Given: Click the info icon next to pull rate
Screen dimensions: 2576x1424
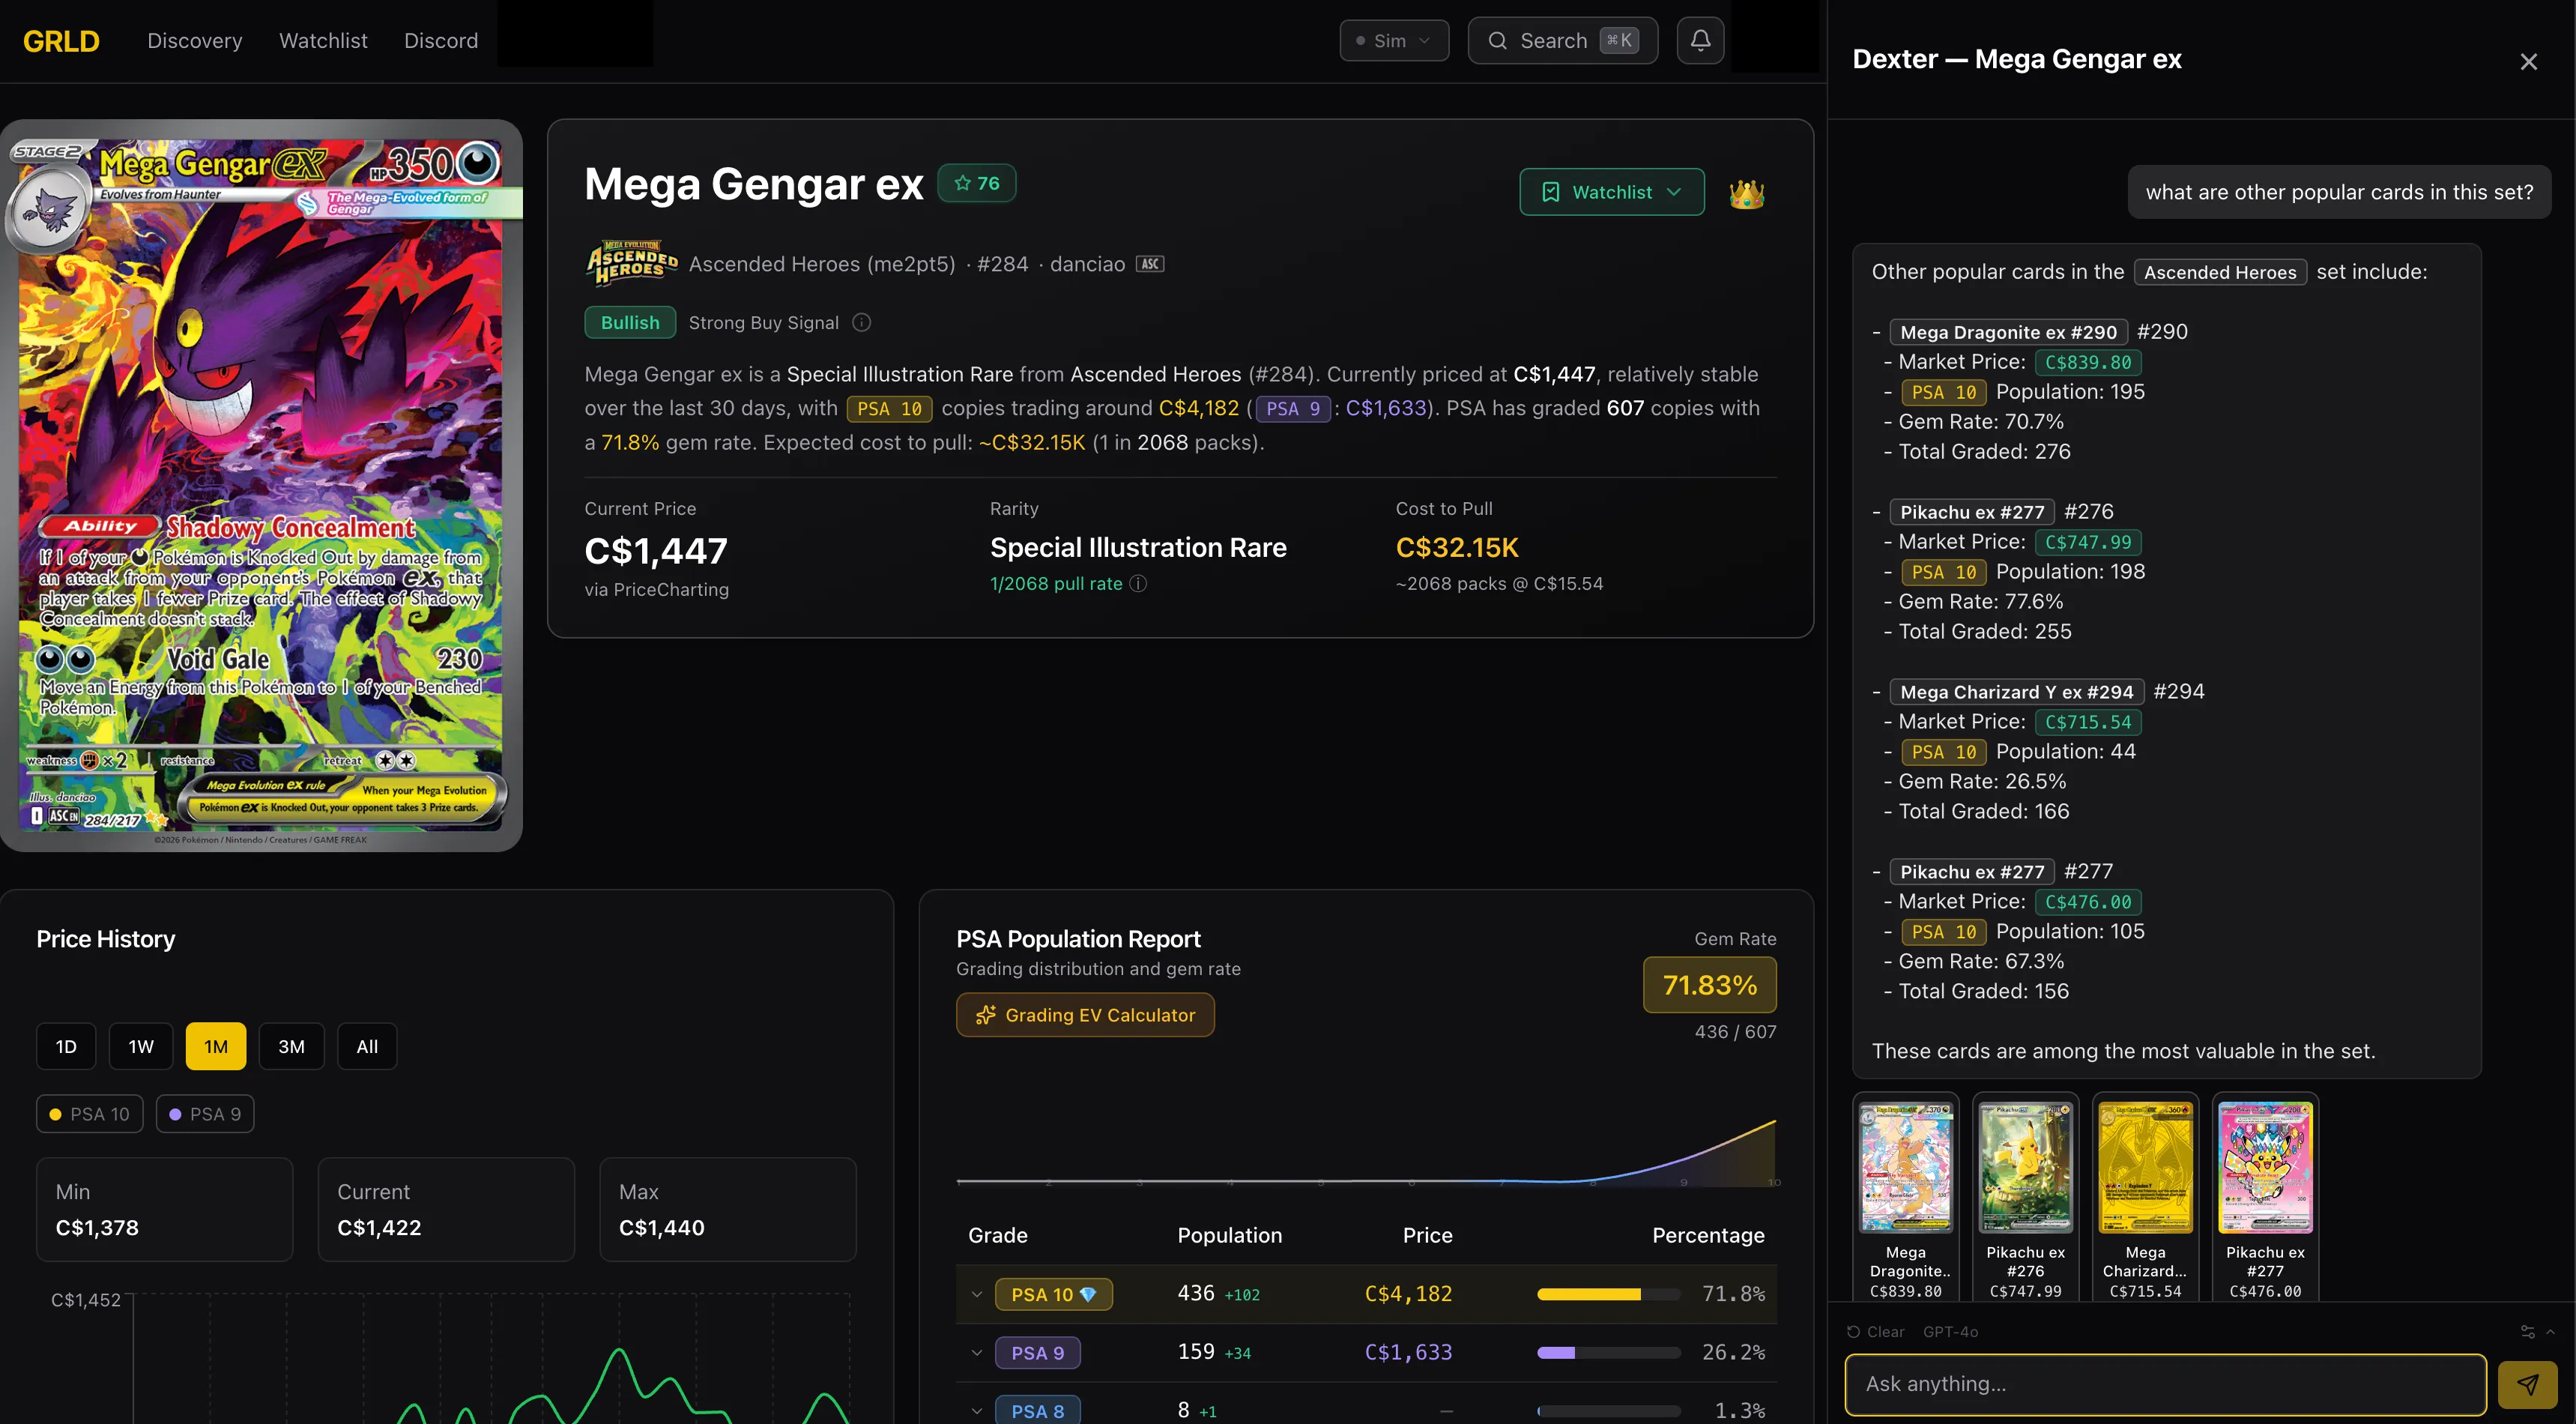Looking at the screenshot, I should tap(1138, 583).
